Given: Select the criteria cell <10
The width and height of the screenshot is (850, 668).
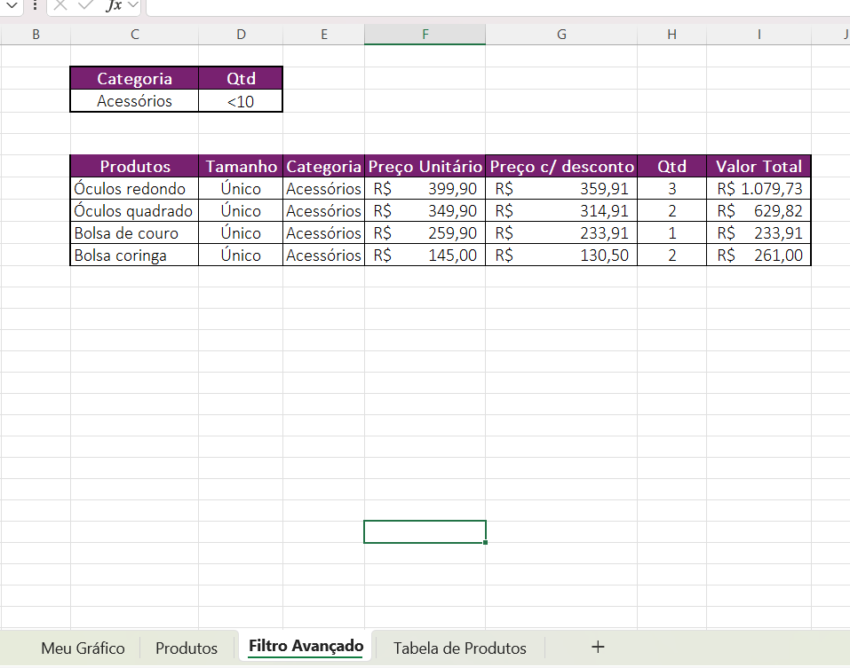Looking at the screenshot, I should pos(241,101).
